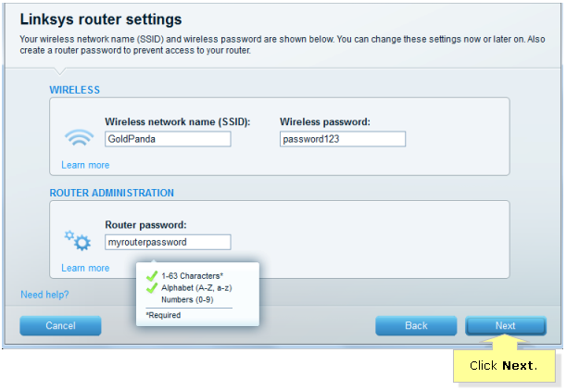
Task: Click the Wireless password label
Action: coord(325,121)
